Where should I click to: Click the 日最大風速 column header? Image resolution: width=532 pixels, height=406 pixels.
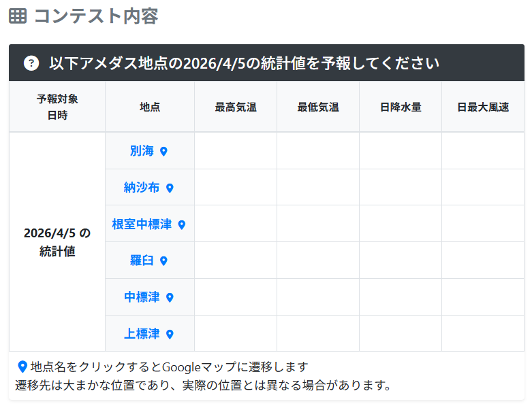coord(483,107)
